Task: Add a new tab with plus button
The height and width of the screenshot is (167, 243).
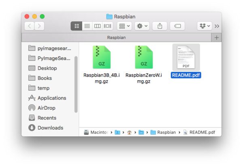Action: tap(217, 38)
